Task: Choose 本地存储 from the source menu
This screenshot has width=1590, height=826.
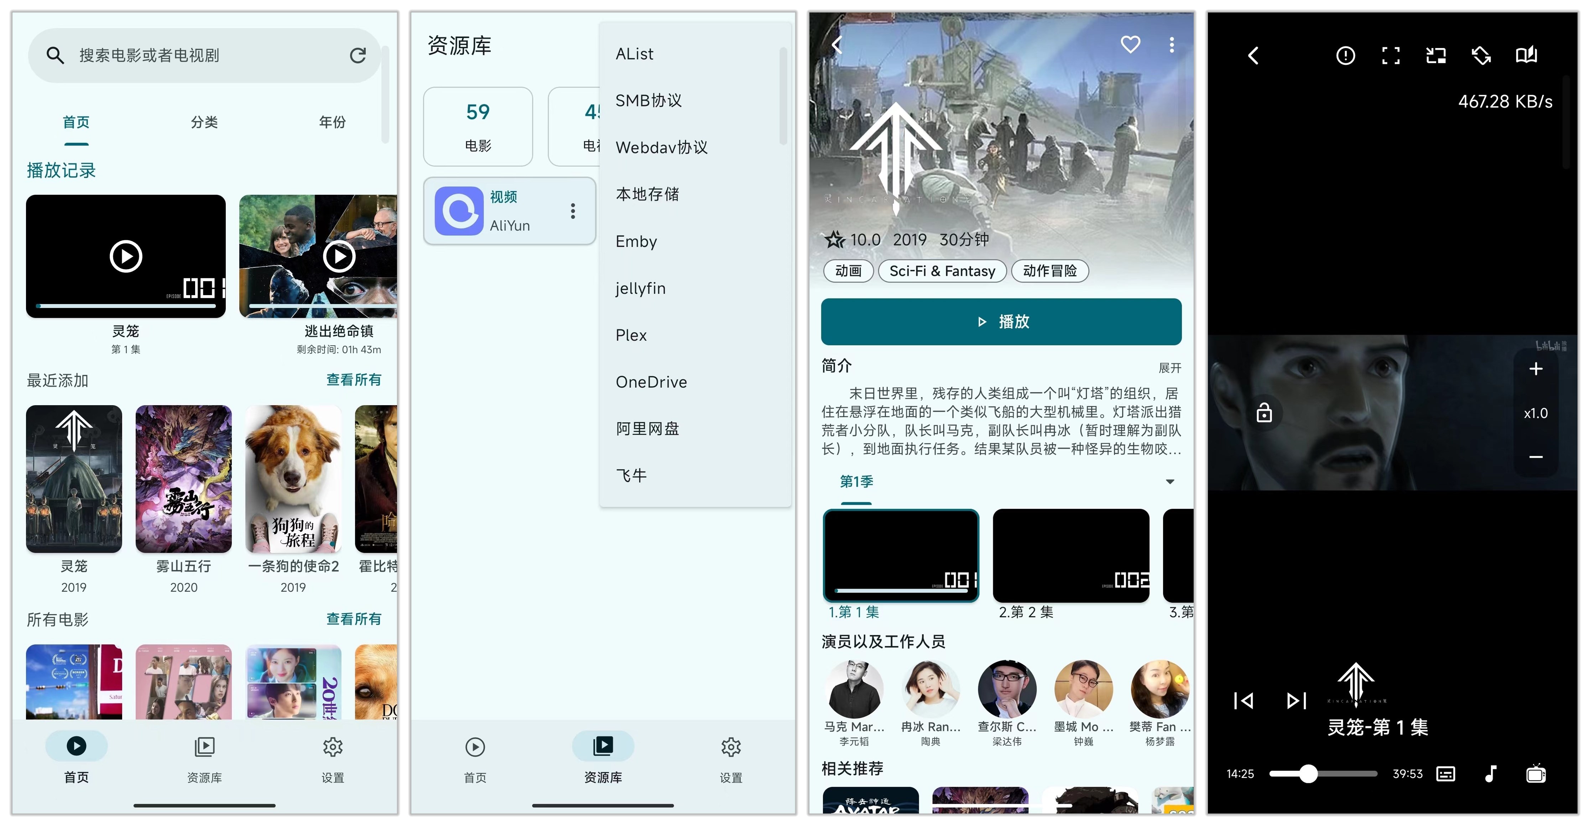Action: [x=695, y=194]
